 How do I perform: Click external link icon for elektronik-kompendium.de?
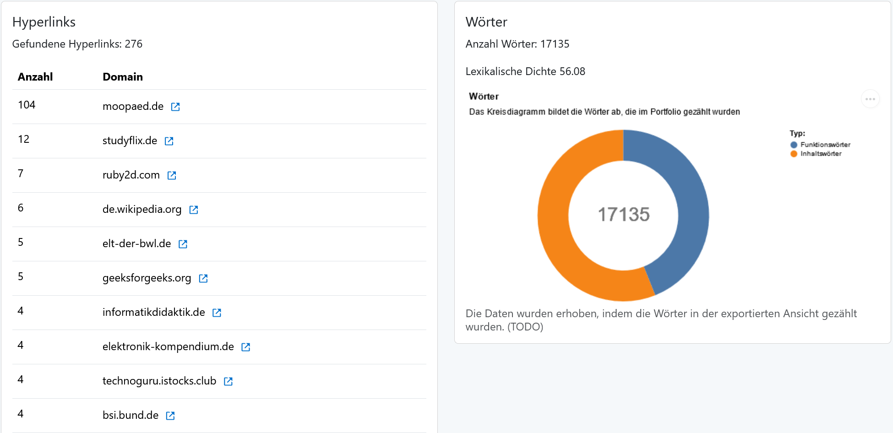[x=246, y=347]
